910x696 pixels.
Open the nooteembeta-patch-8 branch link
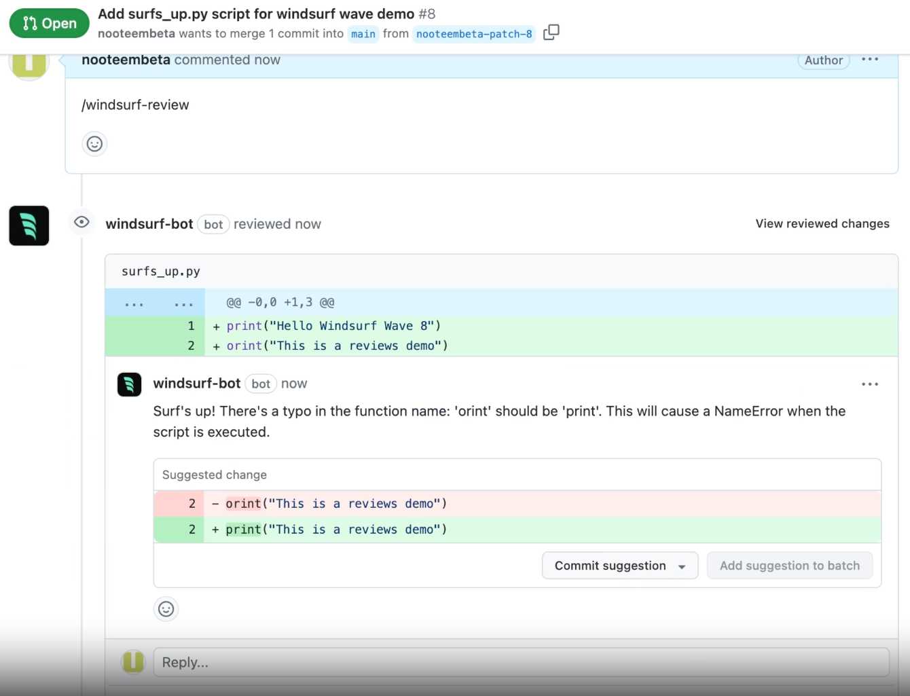coord(474,34)
